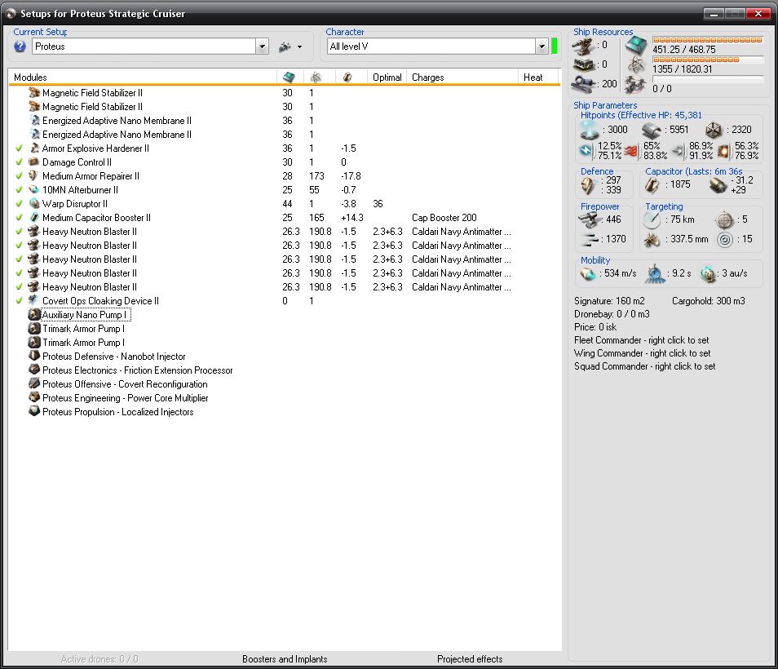Click the Character field All level V
Image resolution: width=778 pixels, height=669 pixels.
click(x=431, y=47)
